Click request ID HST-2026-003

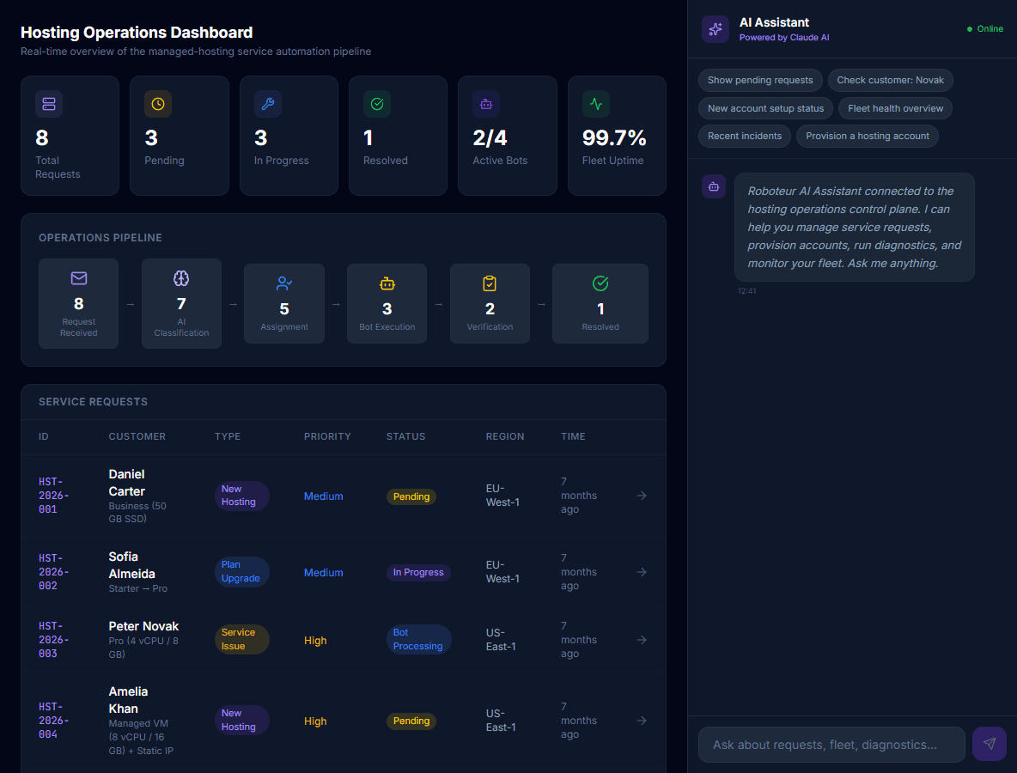54,640
